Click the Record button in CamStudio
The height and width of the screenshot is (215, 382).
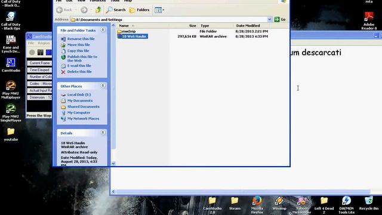click(32, 52)
